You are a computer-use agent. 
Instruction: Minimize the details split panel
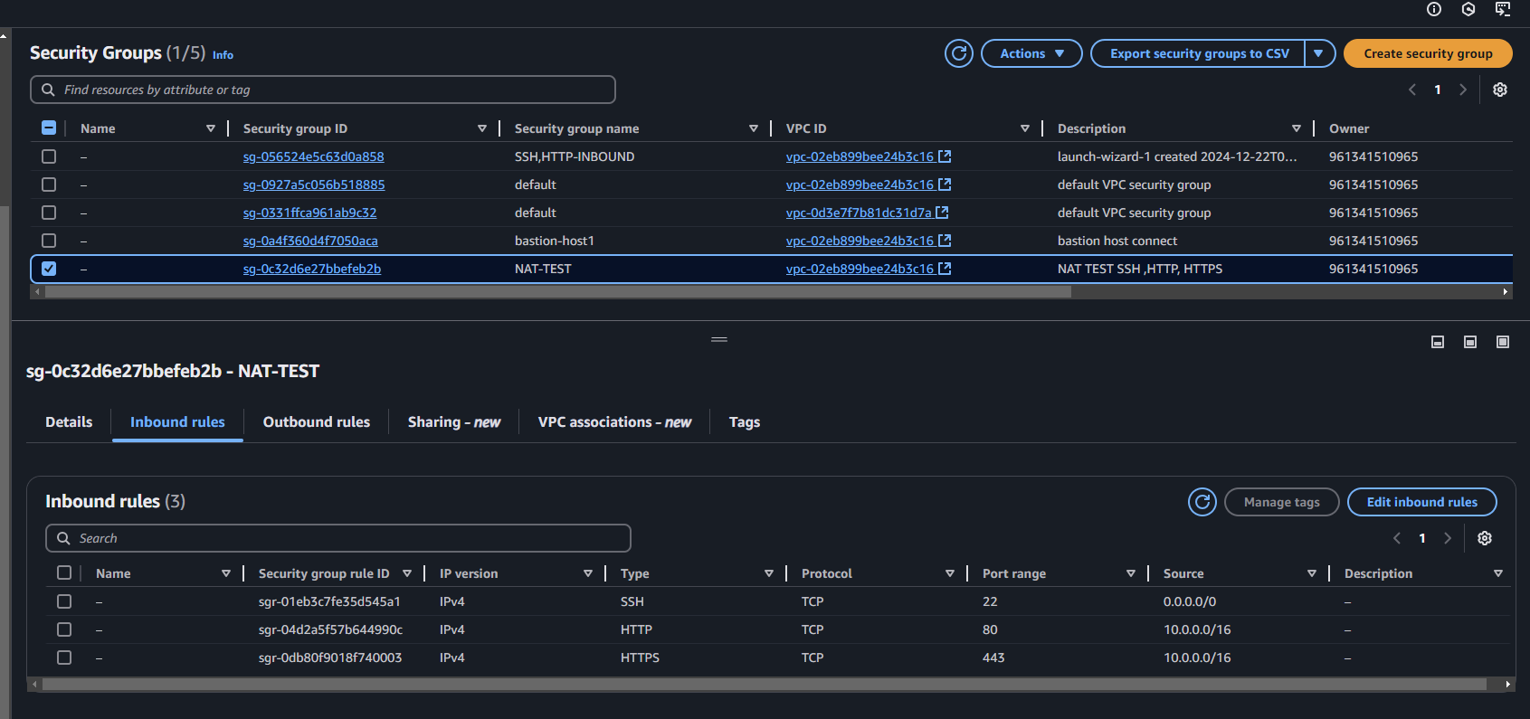pyautogui.click(x=1438, y=342)
